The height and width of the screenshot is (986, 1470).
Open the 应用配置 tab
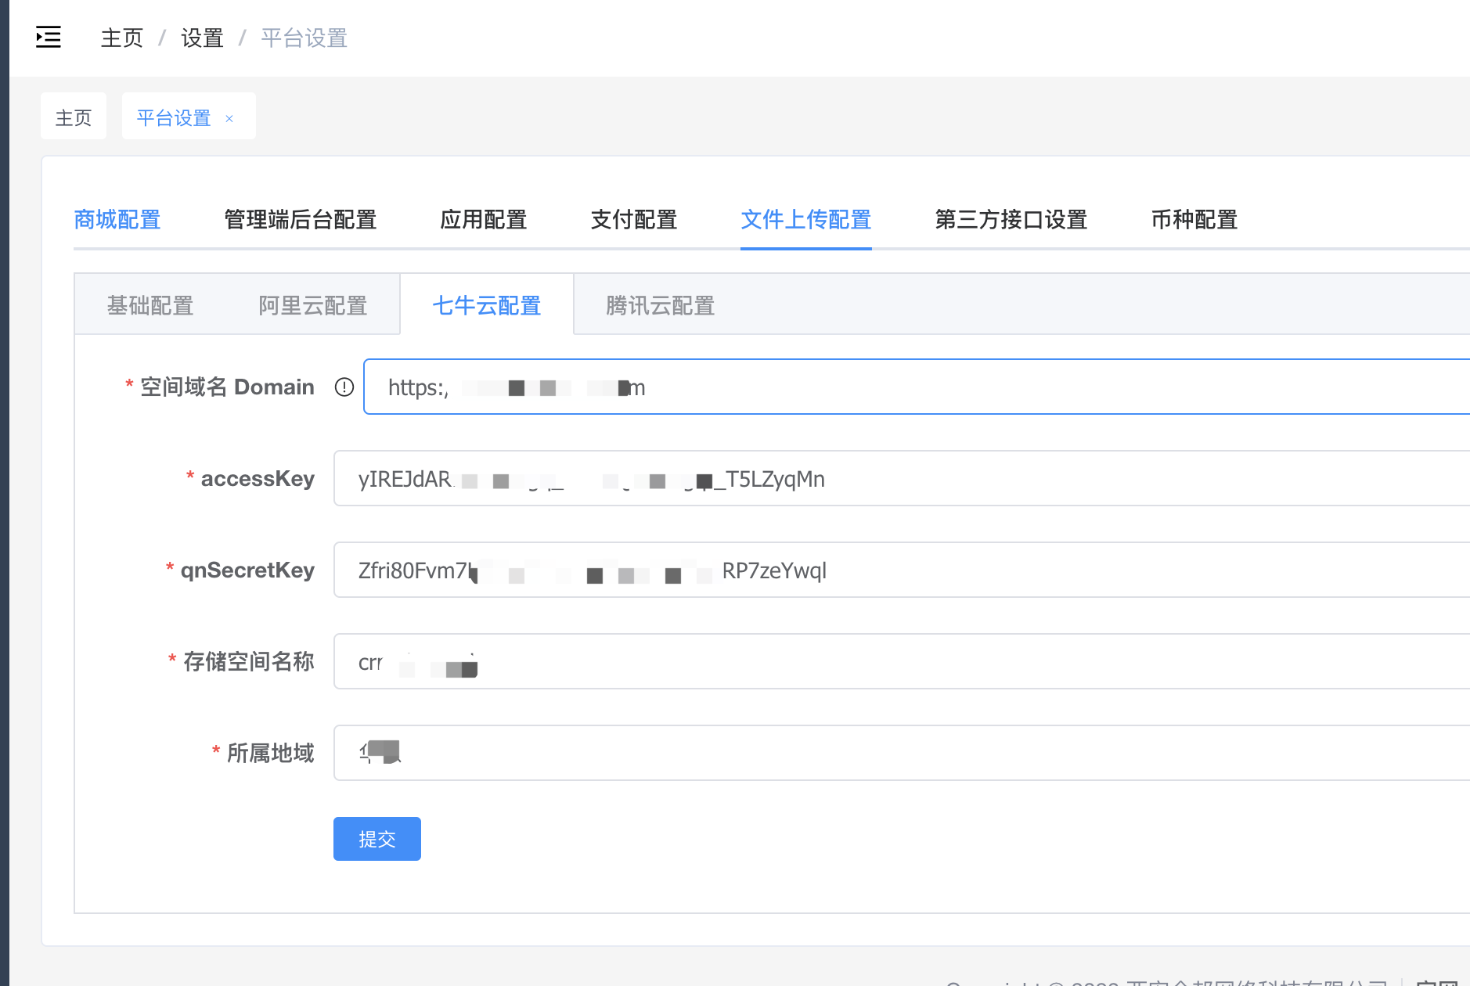tap(484, 220)
